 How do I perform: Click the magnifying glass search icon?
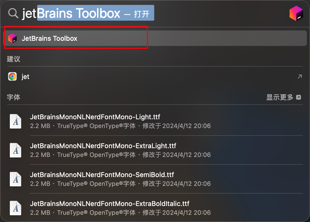tap(13, 13)
